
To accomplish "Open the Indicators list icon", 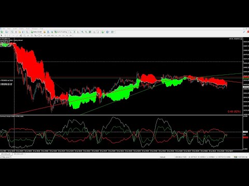I will [x=103, y=32].
